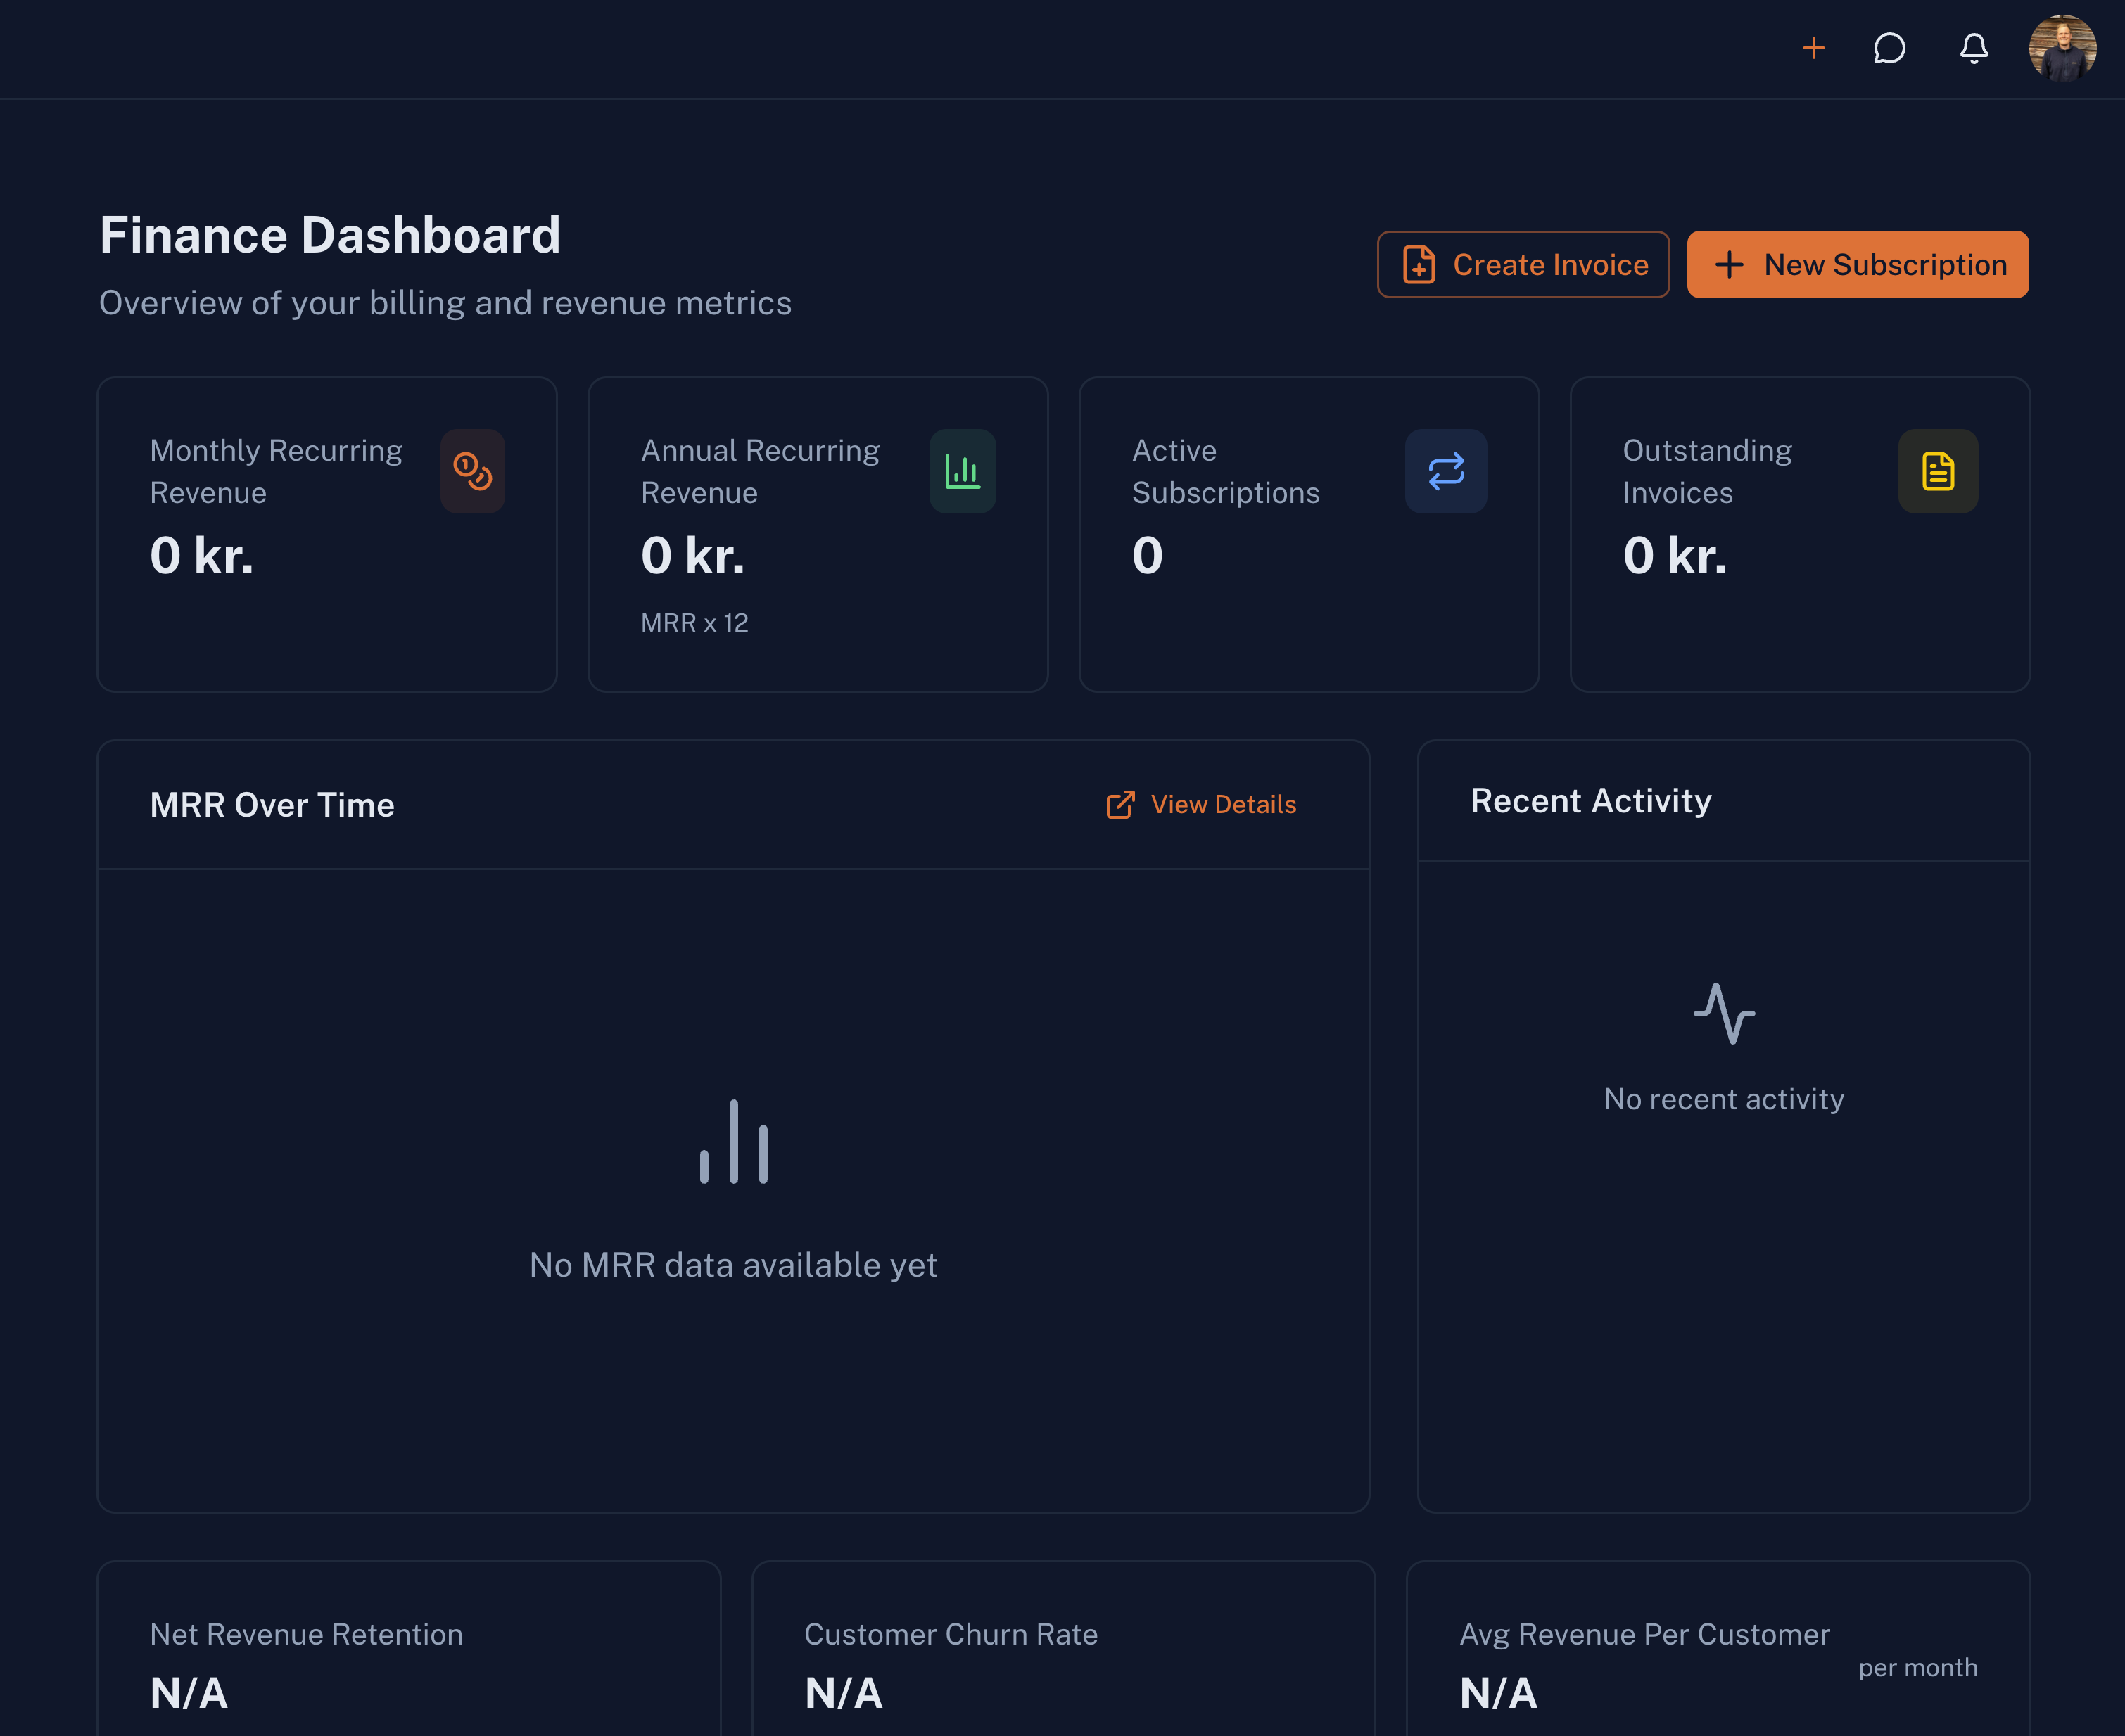Viewport: 2125px width, 1736px height.
Task: Open the user profile avatar
Action: (x=2062, y=48)
